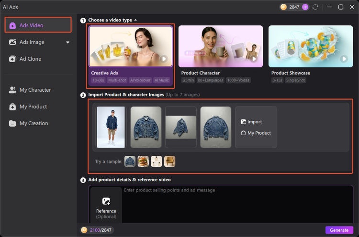Click My Product in import box
This screenshot has height=237, width=359.
[x=256, y=133]
